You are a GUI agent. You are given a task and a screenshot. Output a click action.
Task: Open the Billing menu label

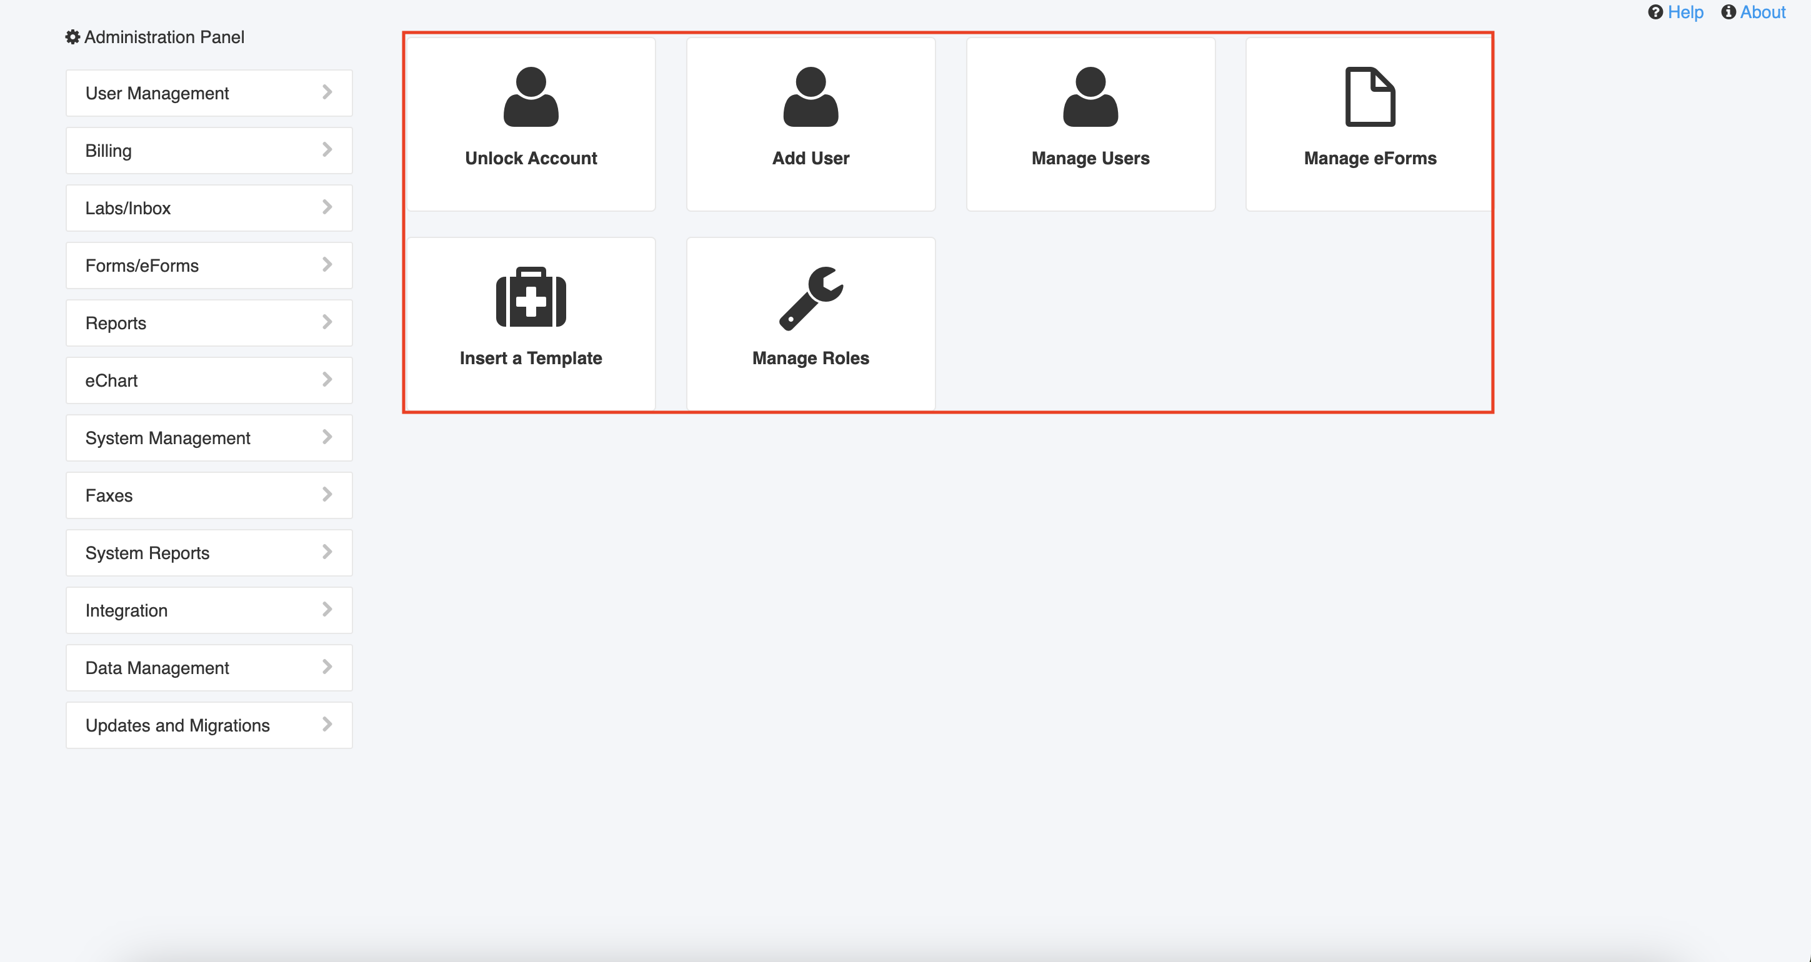coord(108,151)
